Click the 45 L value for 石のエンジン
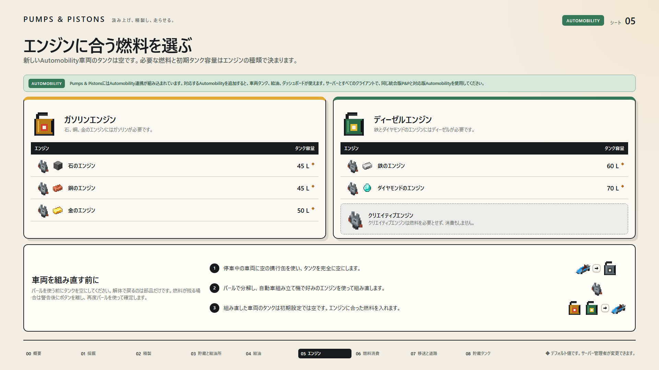This screenshot has height=370, width=659. click(303, 166)
